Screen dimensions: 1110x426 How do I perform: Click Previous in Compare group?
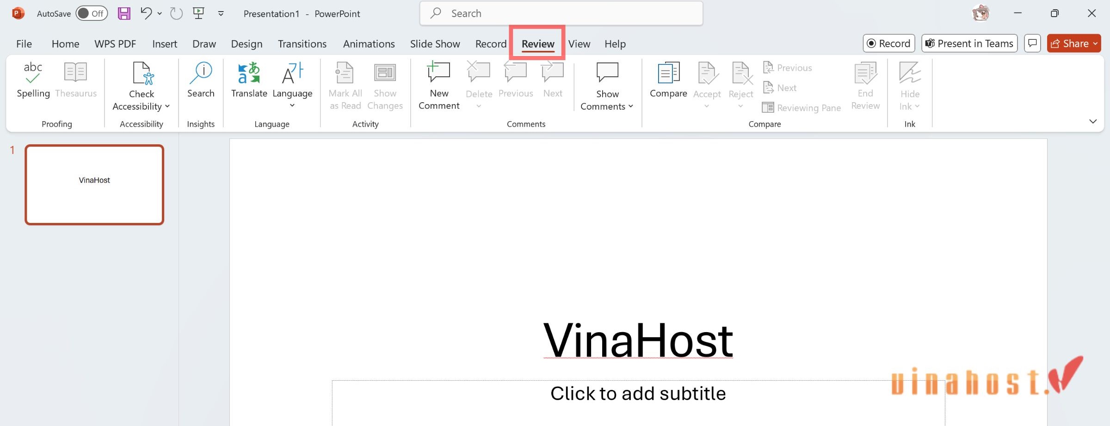(788, 68)
